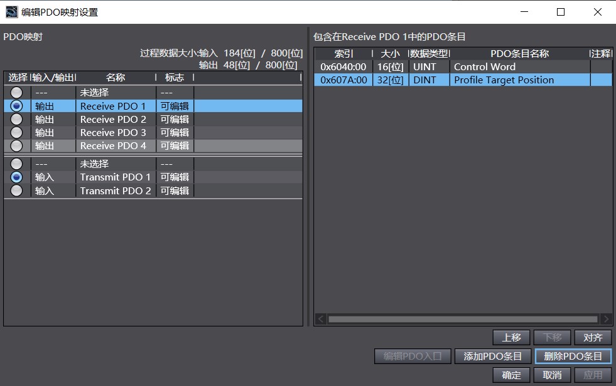Cancel the dialog using 取消
This screenshot has width=616, height=386.
tap(551, 375)
